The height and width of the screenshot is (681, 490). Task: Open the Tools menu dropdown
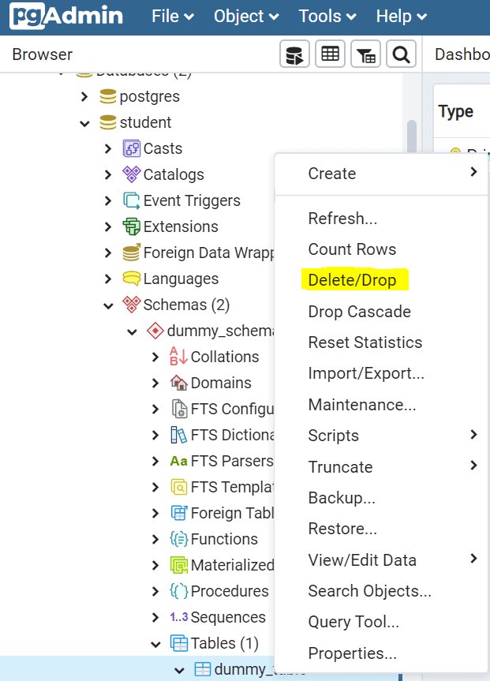[327, 16]
